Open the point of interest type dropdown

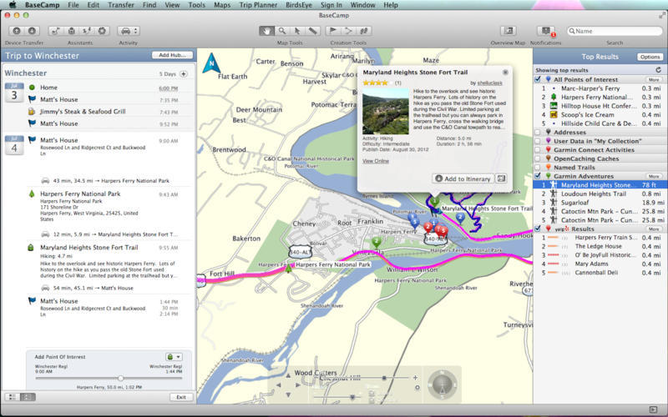point(175,356)
